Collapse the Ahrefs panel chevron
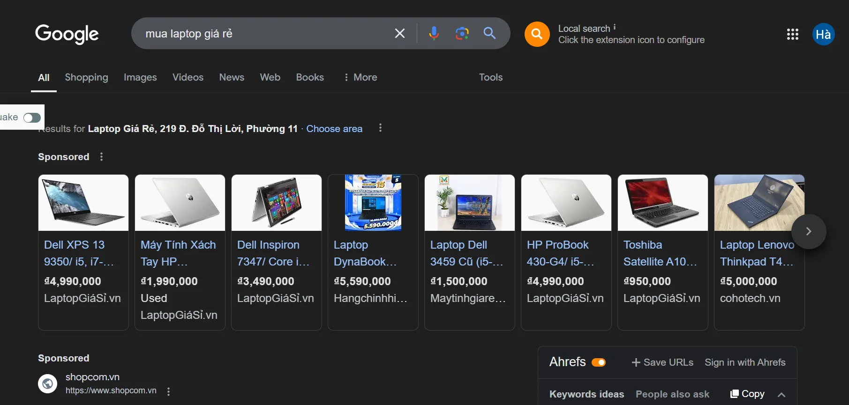 pyautogui.click(x=781, y=394)
